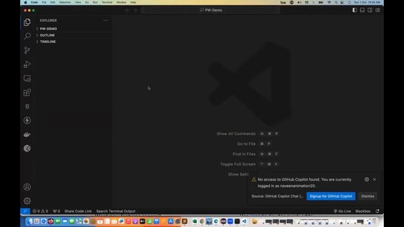Open the Run menu
Screen dimensions: 404x227
(x=95, y=3)
